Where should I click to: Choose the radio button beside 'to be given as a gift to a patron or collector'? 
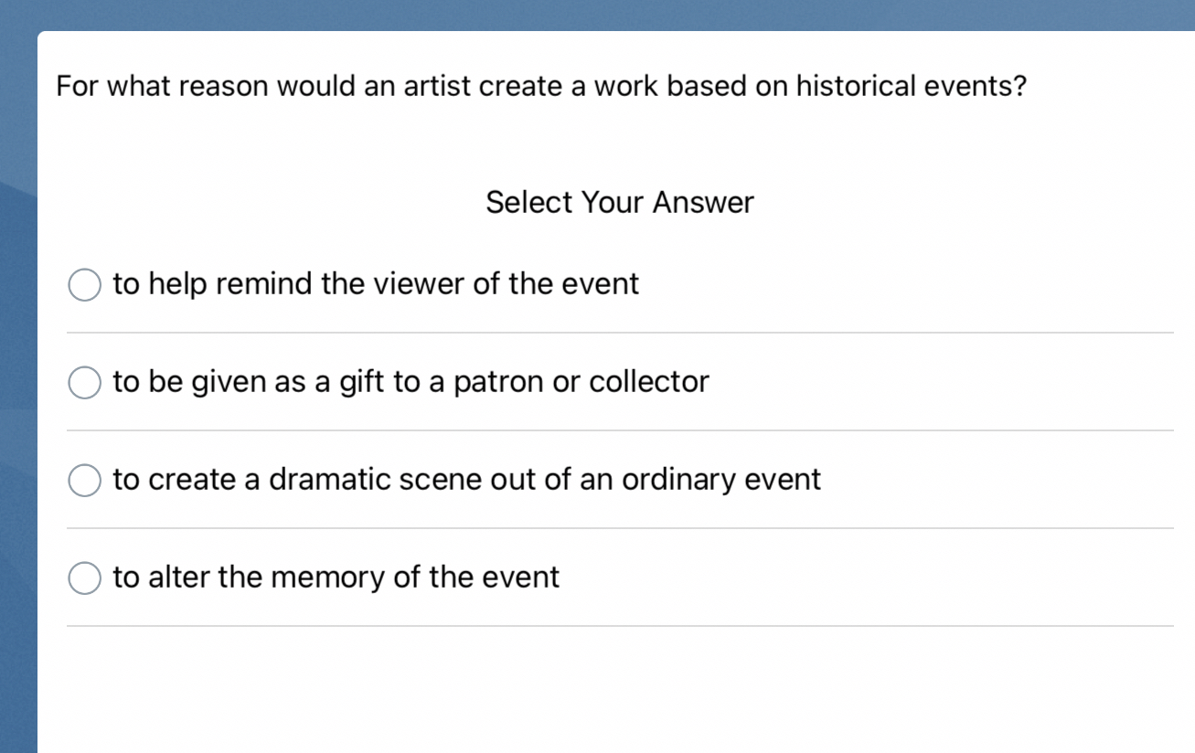[84, 382]
